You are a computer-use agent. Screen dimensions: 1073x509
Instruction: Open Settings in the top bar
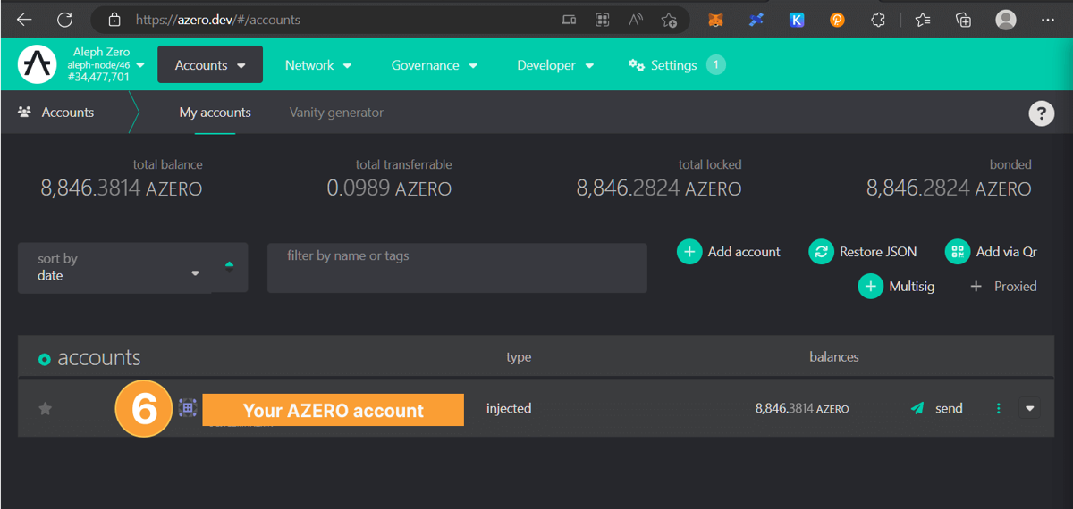click(x=663, y=65)
